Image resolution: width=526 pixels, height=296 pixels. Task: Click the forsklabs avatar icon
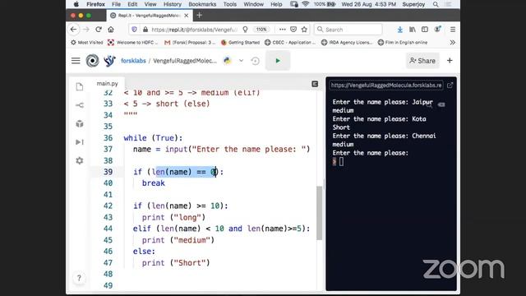coord(109,61)
